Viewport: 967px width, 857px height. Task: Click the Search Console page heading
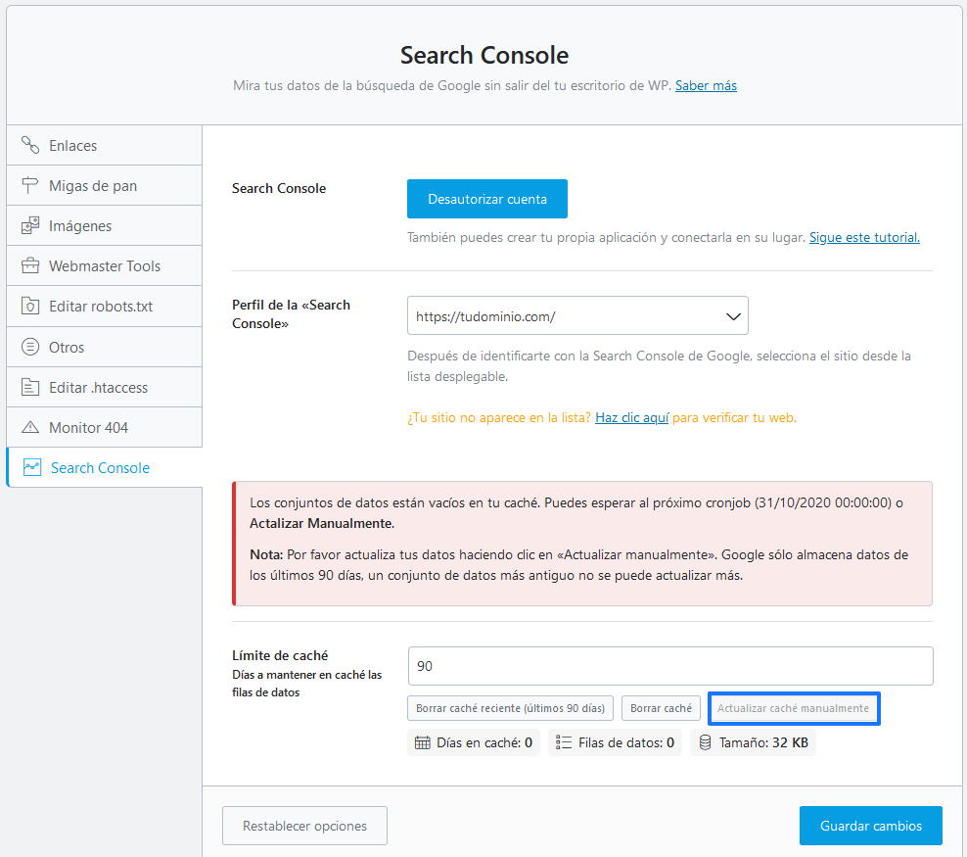(484, 56)
